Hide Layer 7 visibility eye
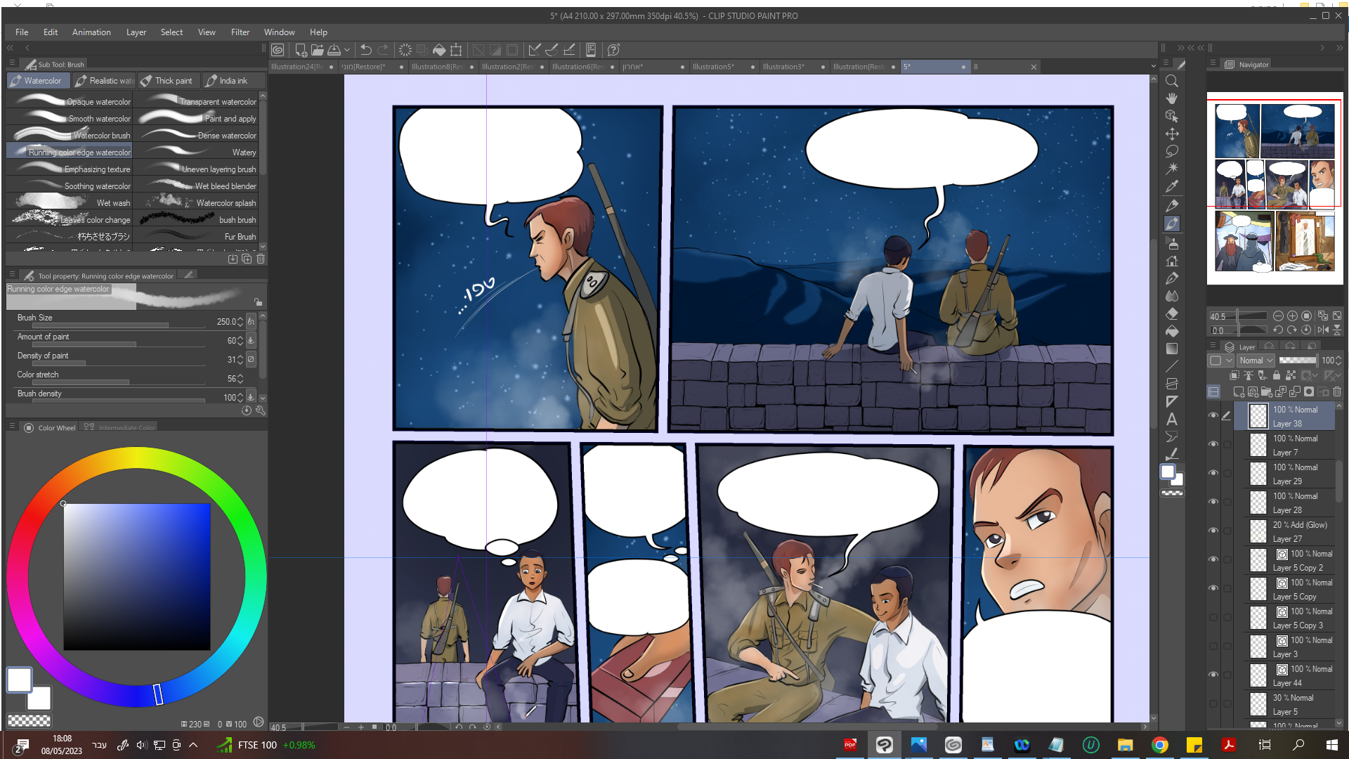Screen dimensions: 1349x759 pyautogui.click(x=1213, y=444)
